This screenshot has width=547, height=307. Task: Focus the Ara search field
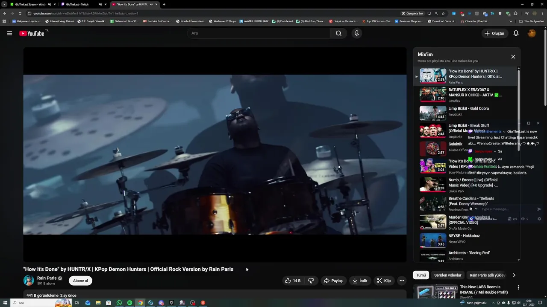(259, 33)
